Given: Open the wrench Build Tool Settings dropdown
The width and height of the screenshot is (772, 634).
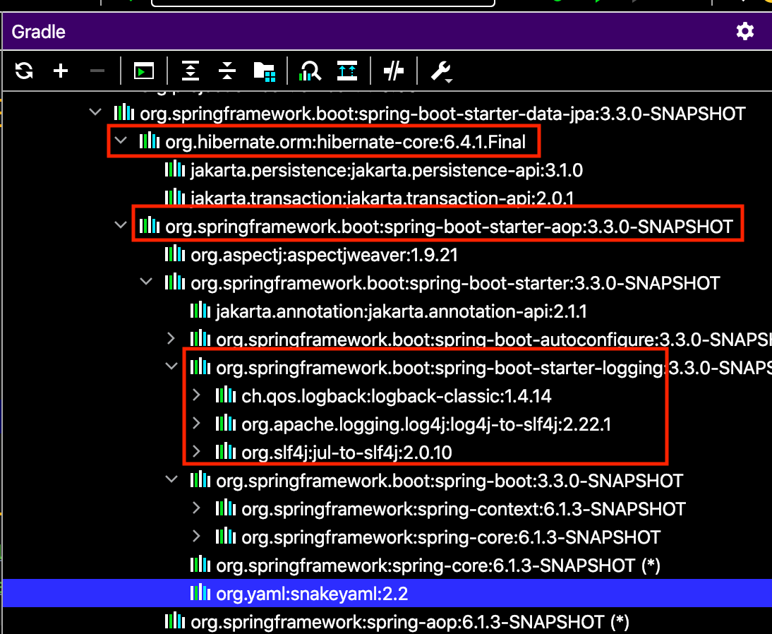Looking at the screenshot, I should click(x=441, y=72).
